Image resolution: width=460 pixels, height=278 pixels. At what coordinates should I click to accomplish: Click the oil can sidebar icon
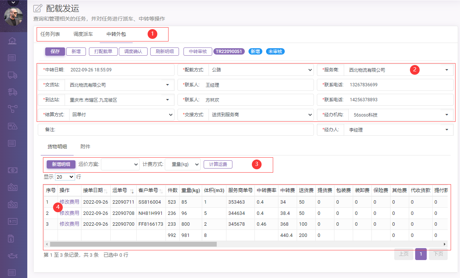click(x=12, y=256)
